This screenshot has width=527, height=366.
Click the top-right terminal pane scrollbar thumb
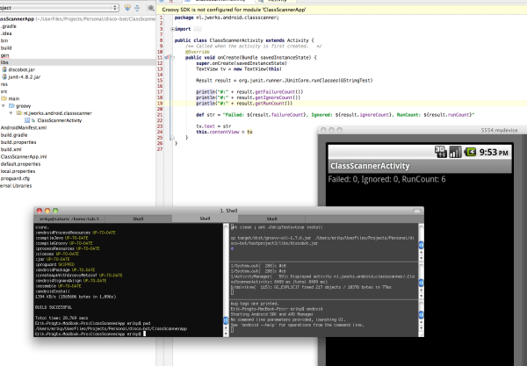click(x=421, y=245)
